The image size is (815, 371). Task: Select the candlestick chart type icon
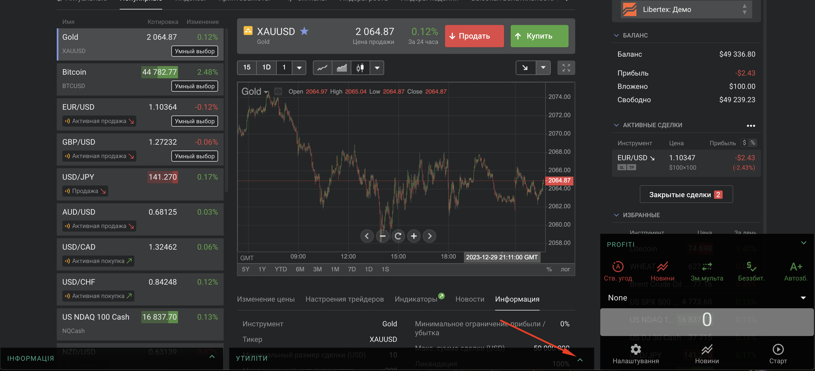pyautogui.click(x=360, y=67)
